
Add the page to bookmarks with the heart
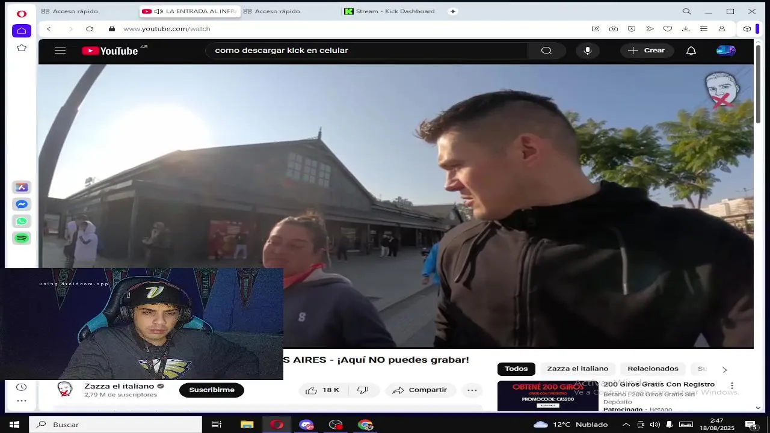click(x=668, y=29)
